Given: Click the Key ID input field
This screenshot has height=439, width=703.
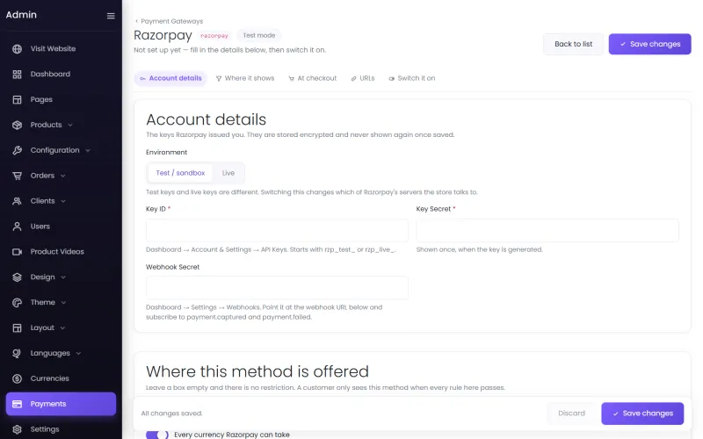Looking at the screenshot, I should 277,231.
